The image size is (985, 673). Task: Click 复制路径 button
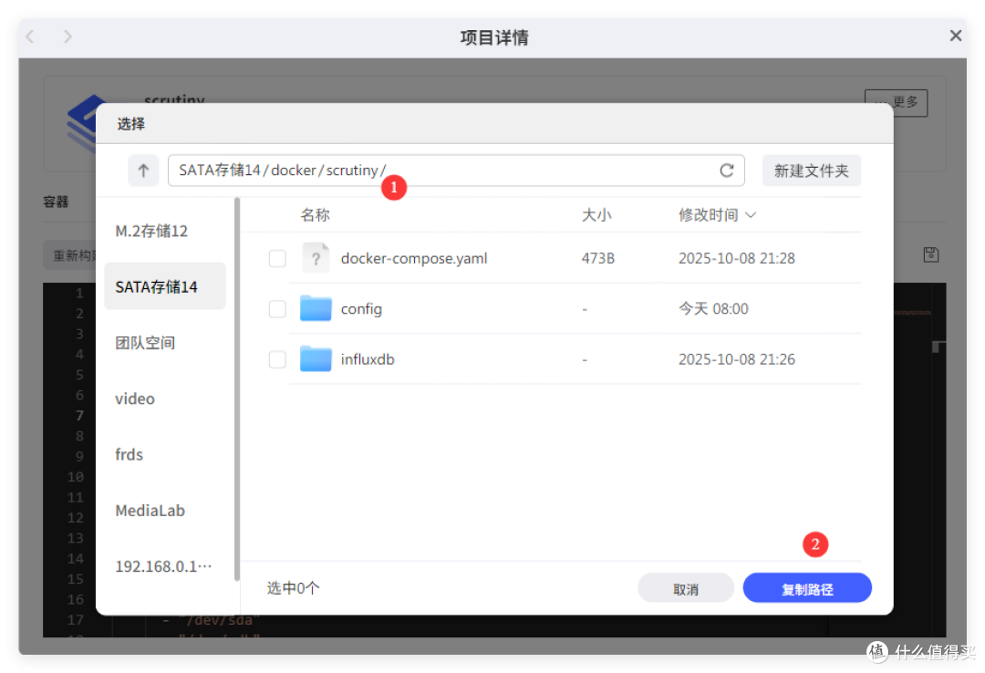(807, 588)
